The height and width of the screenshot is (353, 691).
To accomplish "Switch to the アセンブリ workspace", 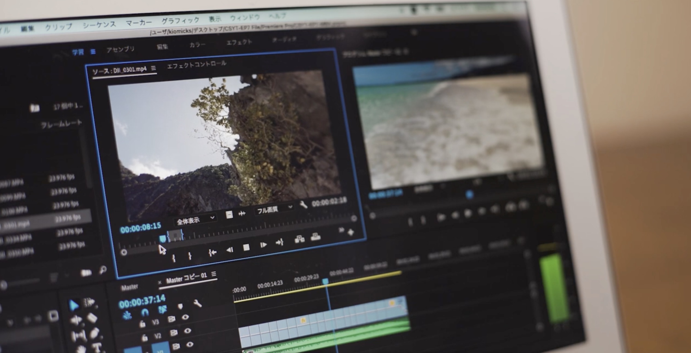I will [x=120, y=49].
